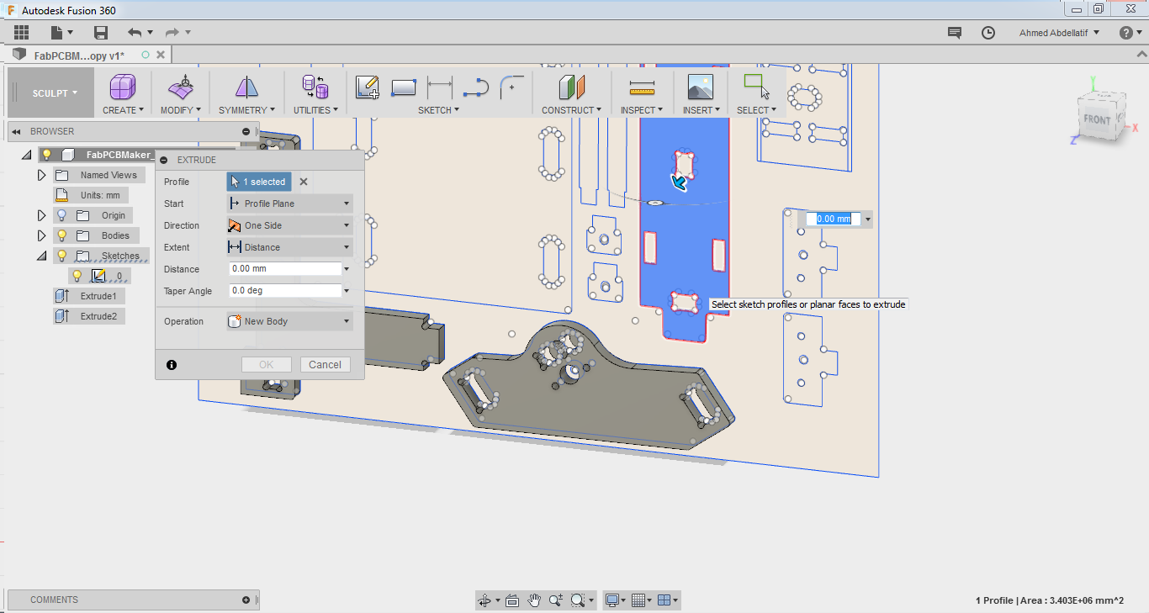The height and width of the screenshot is (613, 1149).
Task: Click the FRONT face of the ViewCube
Action: (1097, 119)
